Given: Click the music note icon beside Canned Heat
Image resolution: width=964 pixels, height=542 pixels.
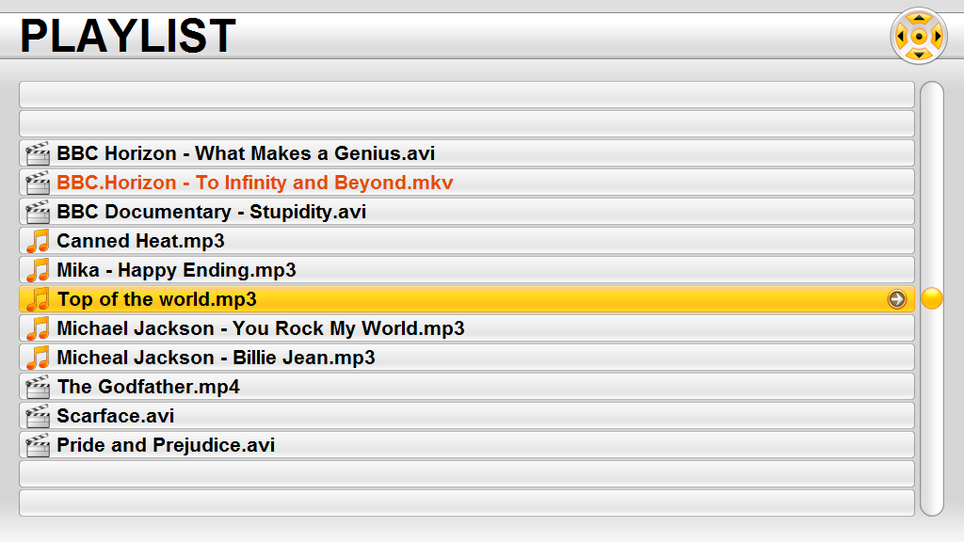Looking at the screenshot, I should (38, 241).
